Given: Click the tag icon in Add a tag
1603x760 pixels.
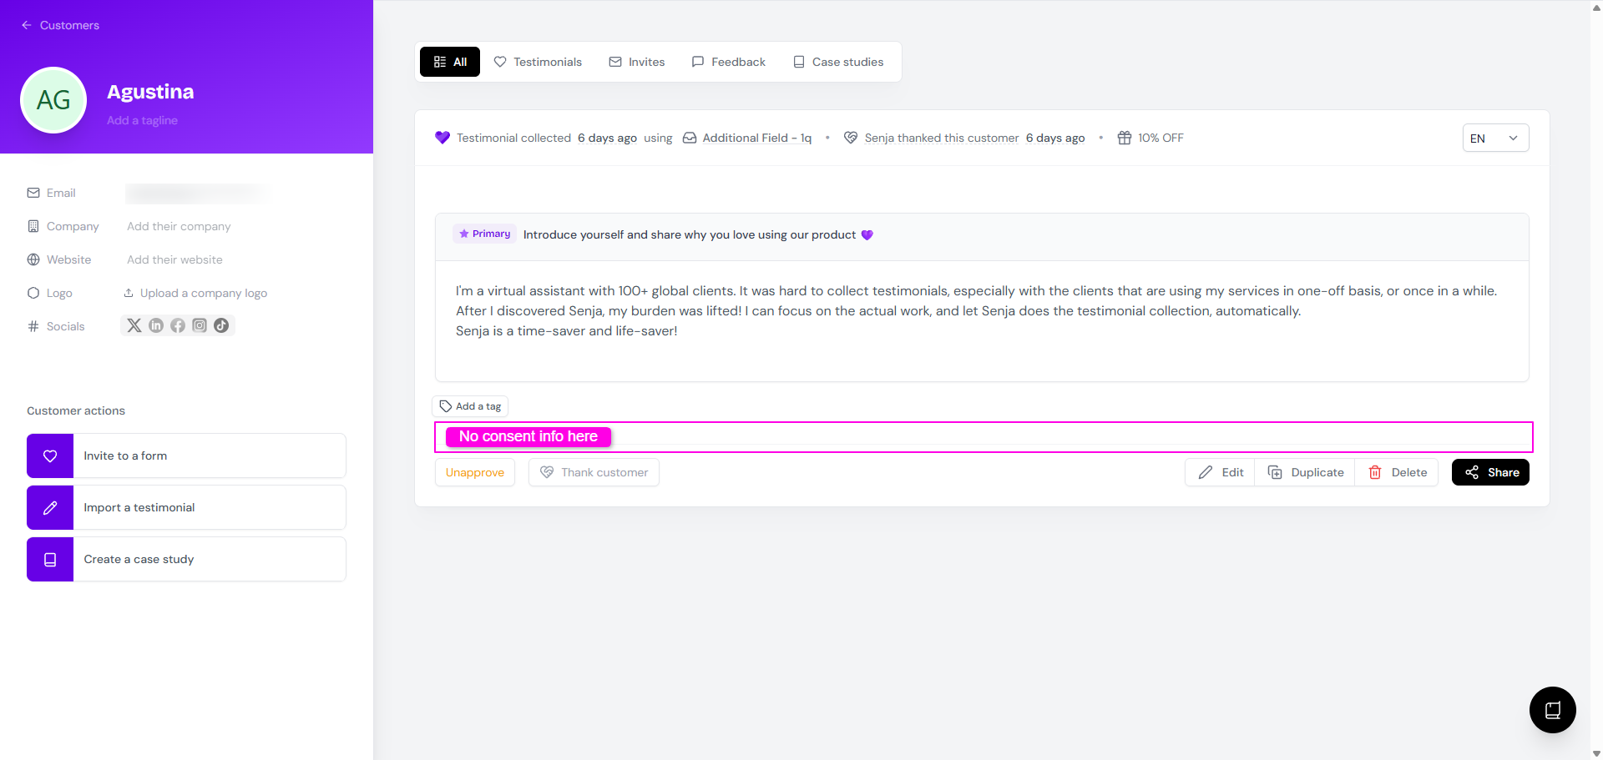Looking at the screenshot, I should (446, 406).
